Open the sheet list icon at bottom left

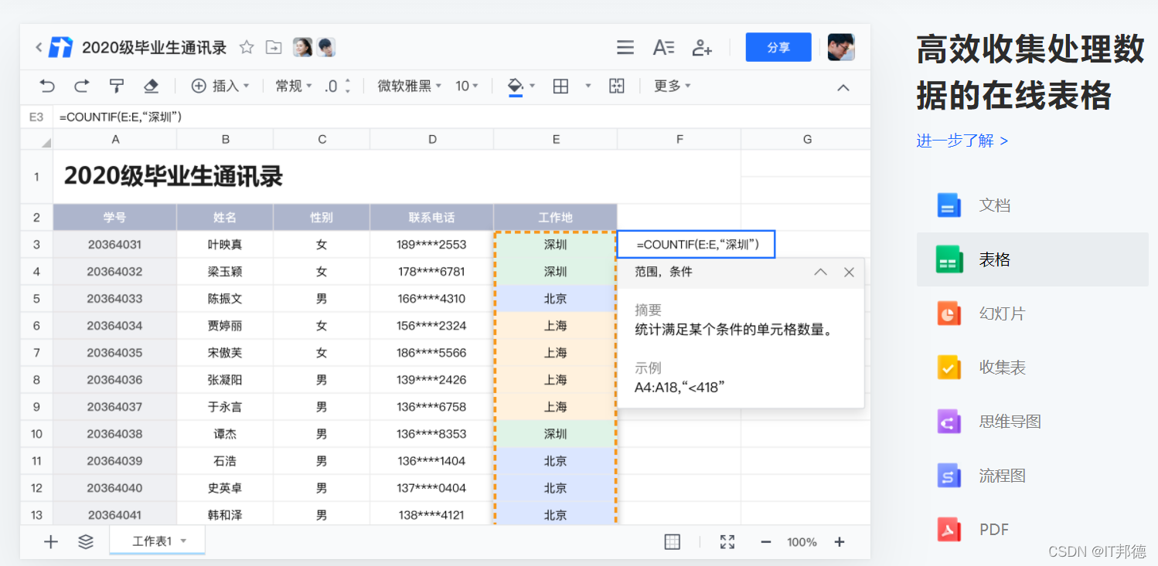point(85,541)
